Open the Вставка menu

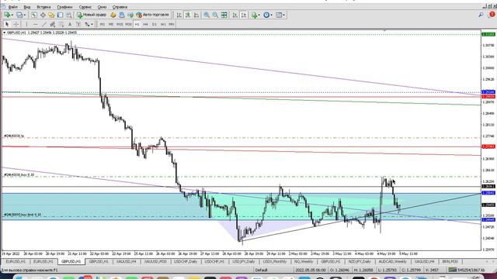click(43, 7)
